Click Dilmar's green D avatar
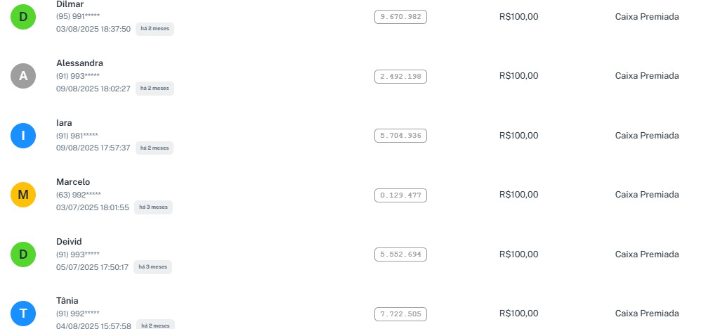The height and width of the screenshot is (329, 701). click(23, 17)
